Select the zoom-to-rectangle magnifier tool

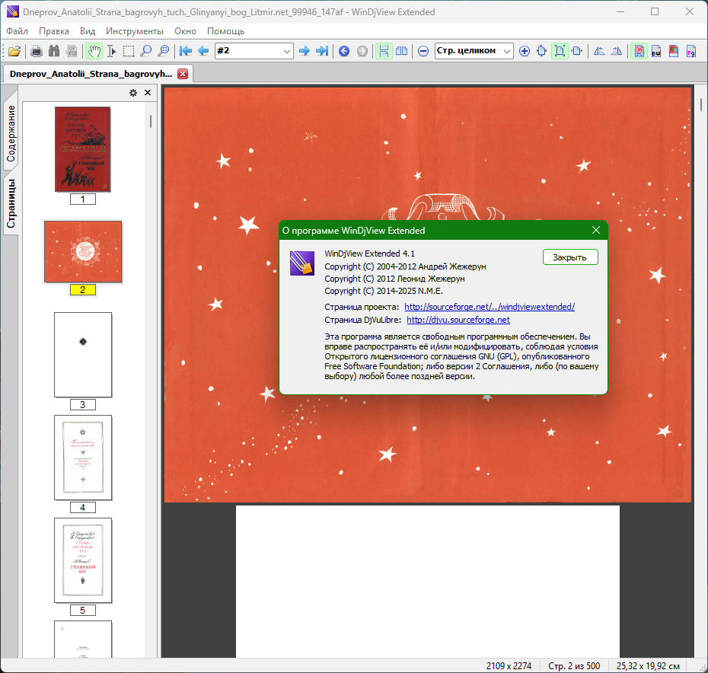coord(164,51)
